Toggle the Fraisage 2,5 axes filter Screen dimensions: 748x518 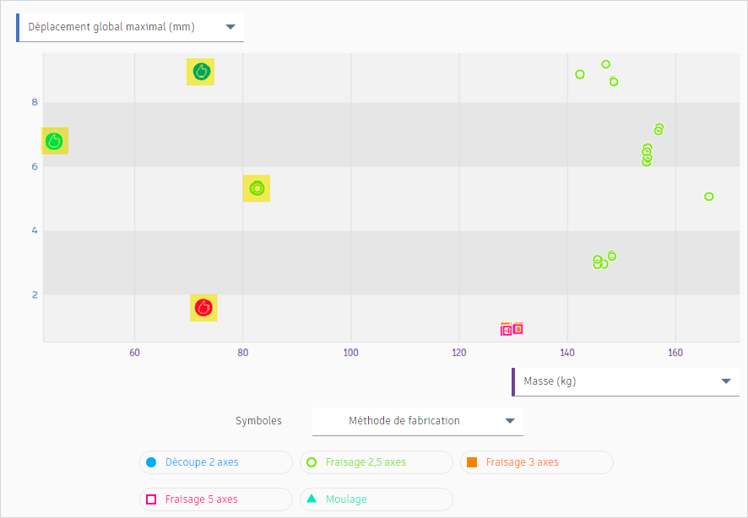[376, 462]
